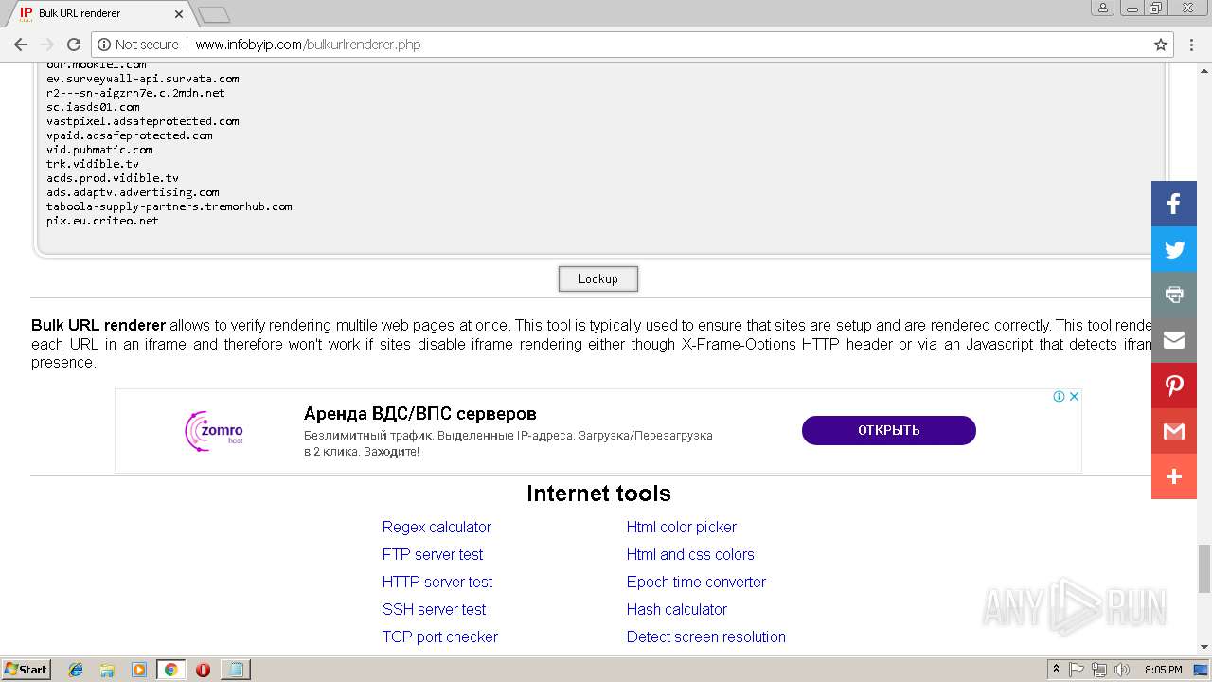This screenshot has width=1212, height=682.
Task: Launch media player from taskbar
Action: pyautogui.click(x=139, y=670)
